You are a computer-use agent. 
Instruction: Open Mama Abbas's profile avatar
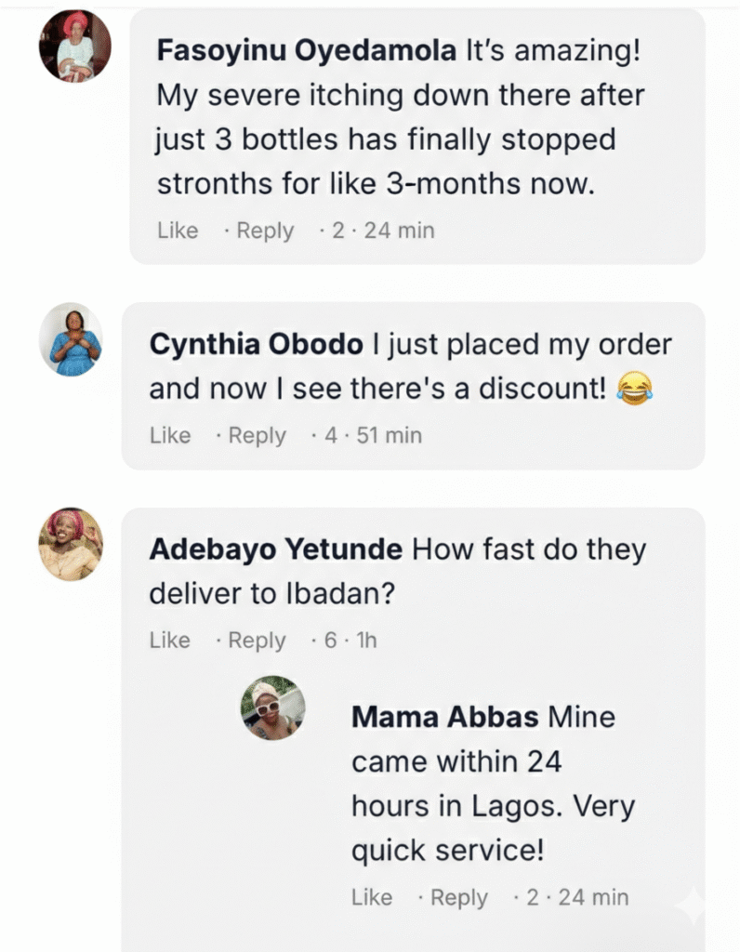(273, 708)
